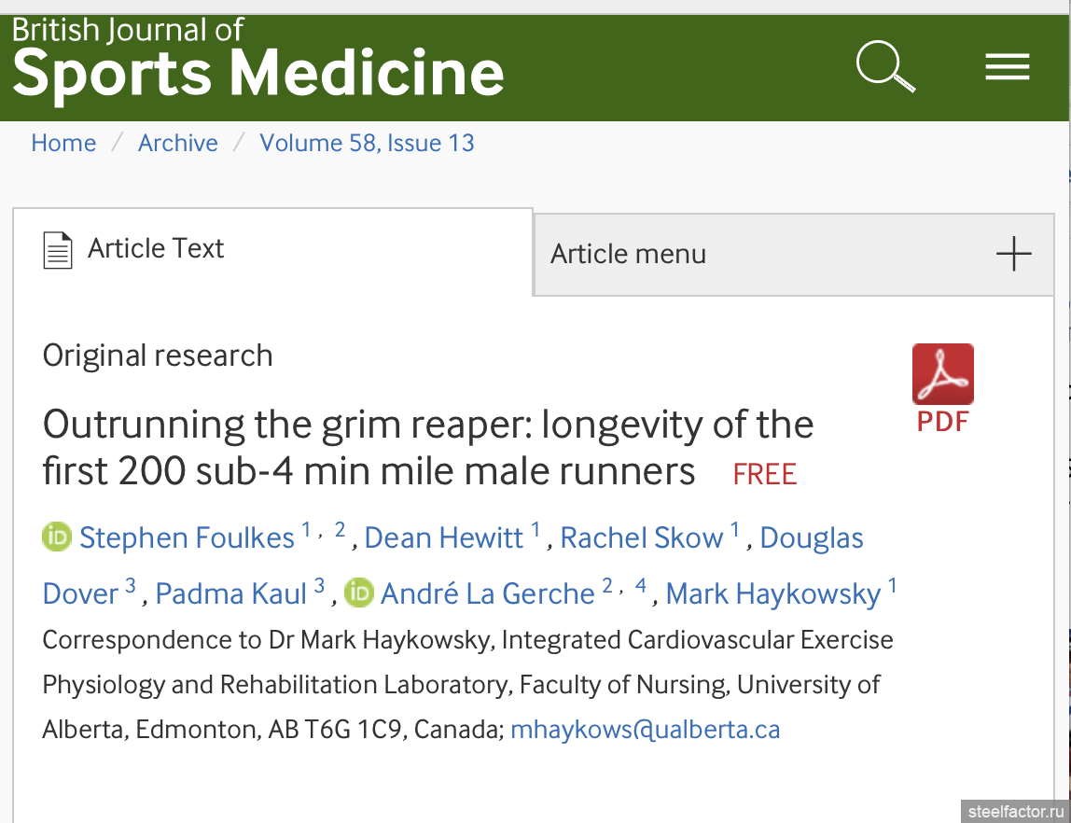
Task: Click Stephen Foulkes' ORCID iD icon
Action: tap(57, 537)
